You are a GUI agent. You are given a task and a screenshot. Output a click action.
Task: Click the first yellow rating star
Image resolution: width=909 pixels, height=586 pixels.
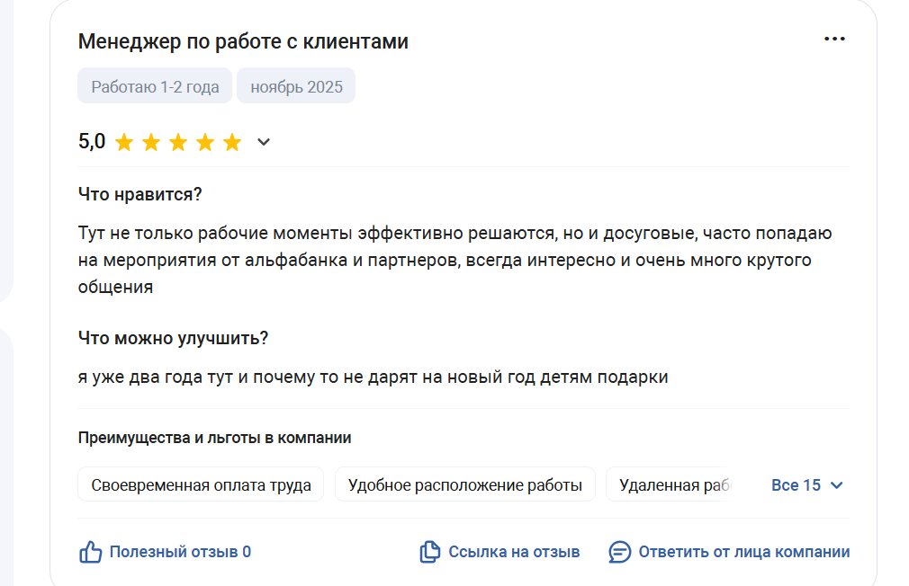124,142
